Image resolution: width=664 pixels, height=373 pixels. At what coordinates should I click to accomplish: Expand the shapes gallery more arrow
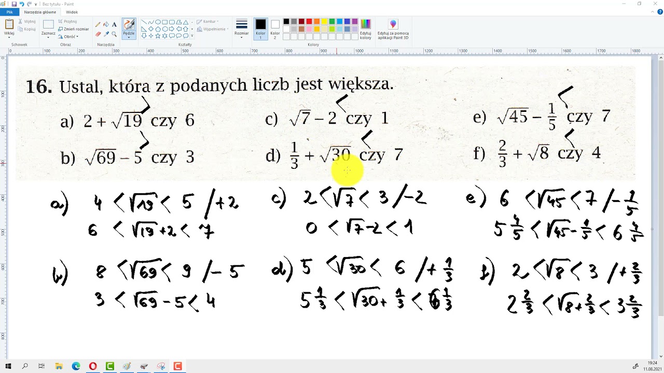(x=192, y=36)
